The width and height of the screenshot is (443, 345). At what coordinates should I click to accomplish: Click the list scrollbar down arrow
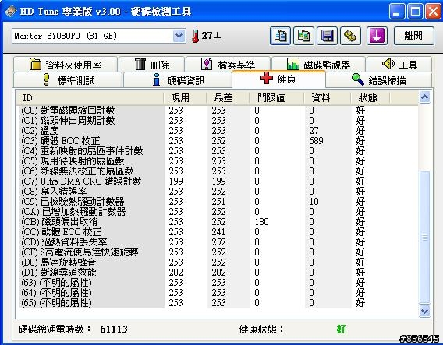pos(424,311)
